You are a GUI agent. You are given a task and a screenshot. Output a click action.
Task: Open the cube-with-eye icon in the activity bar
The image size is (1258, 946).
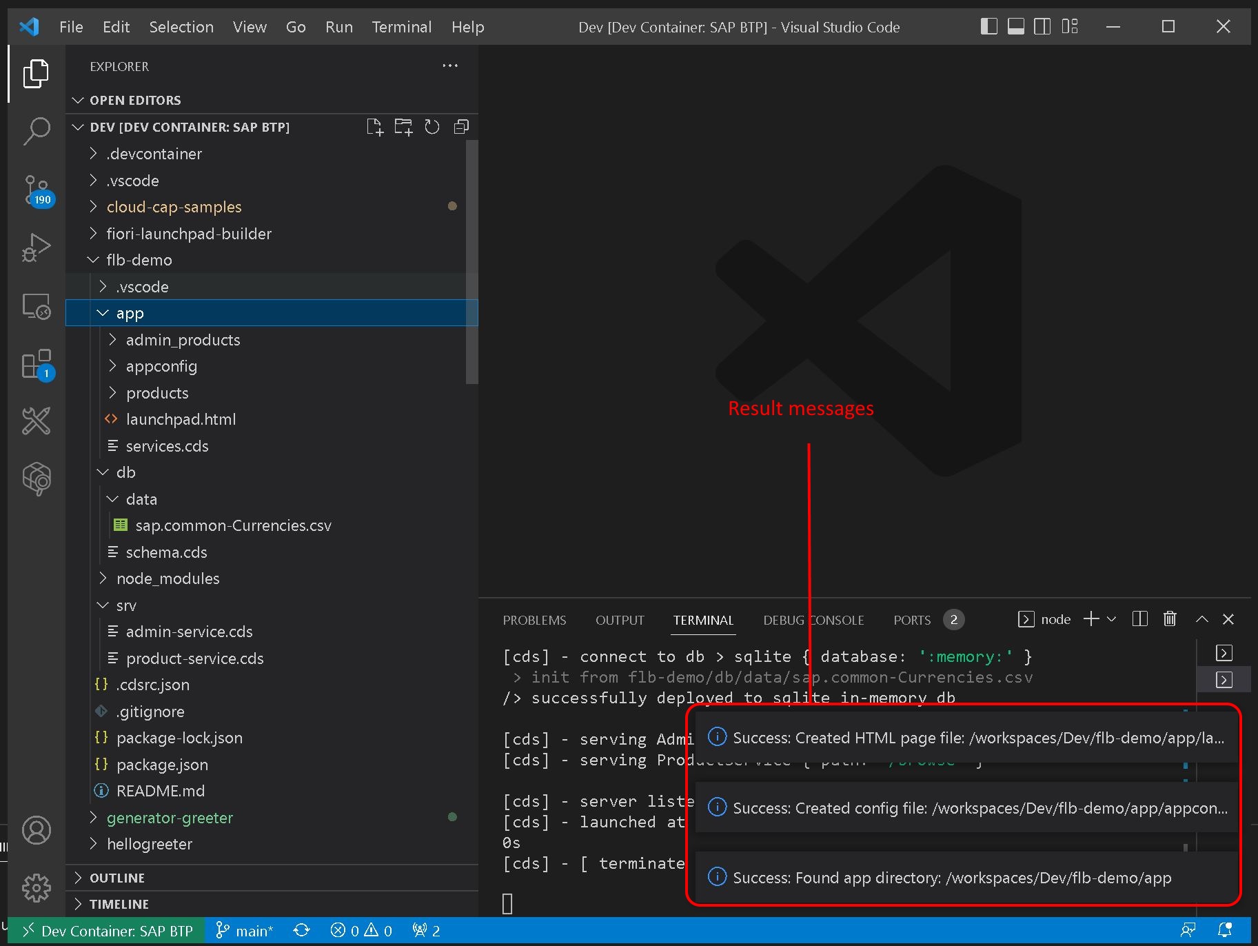[36, 479]
